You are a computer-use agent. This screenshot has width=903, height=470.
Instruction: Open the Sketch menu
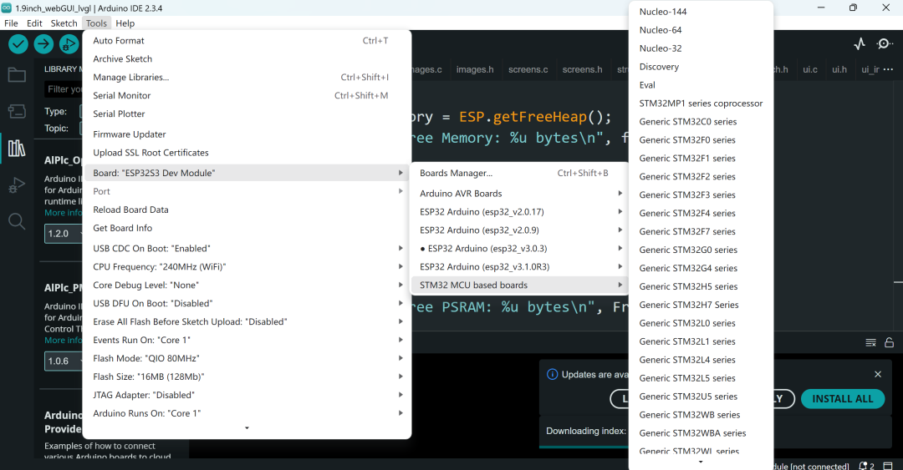coord(64,23)
